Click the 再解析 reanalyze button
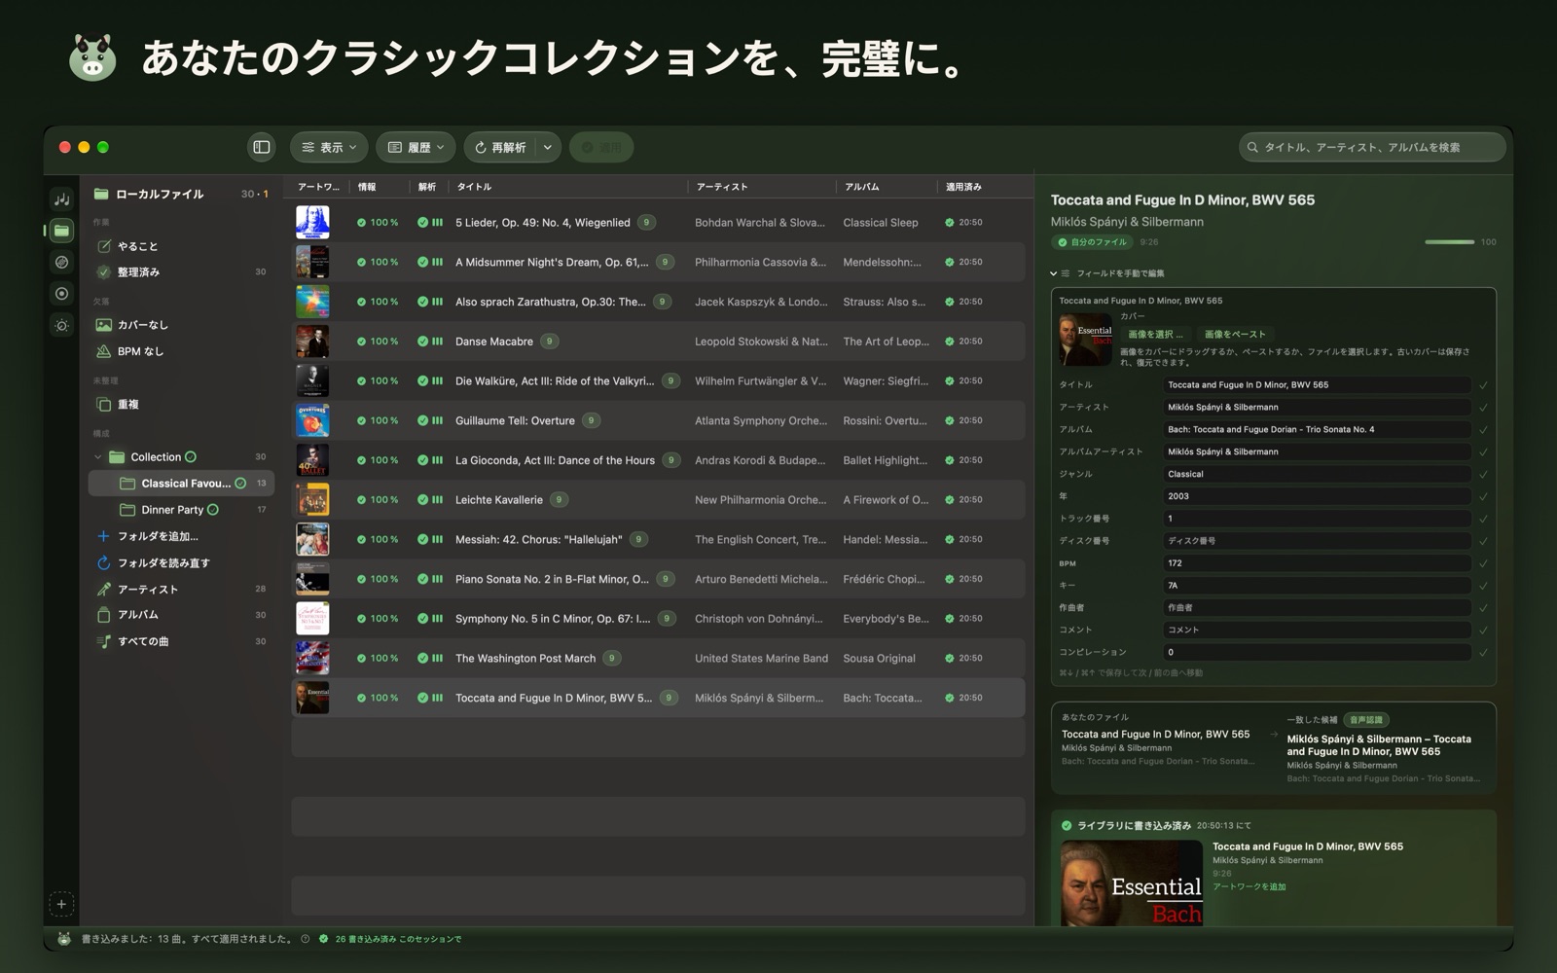Screen dimensions: 1557x973 point(500,147)
